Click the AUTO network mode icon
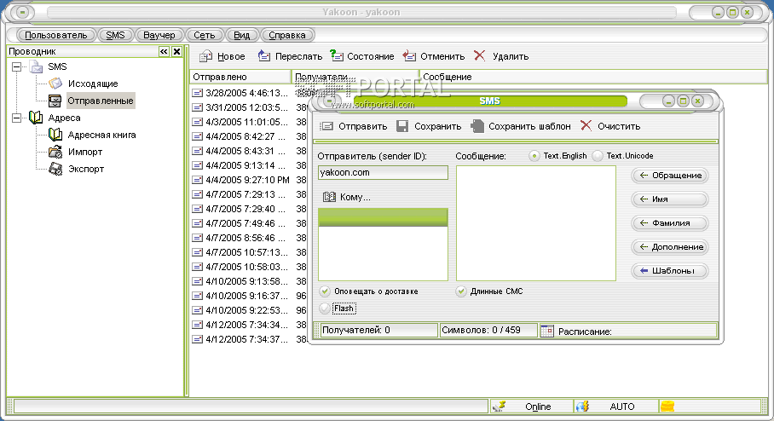This screenshot has width=774, height=421. pyautogui.click(x=582, y=407)
